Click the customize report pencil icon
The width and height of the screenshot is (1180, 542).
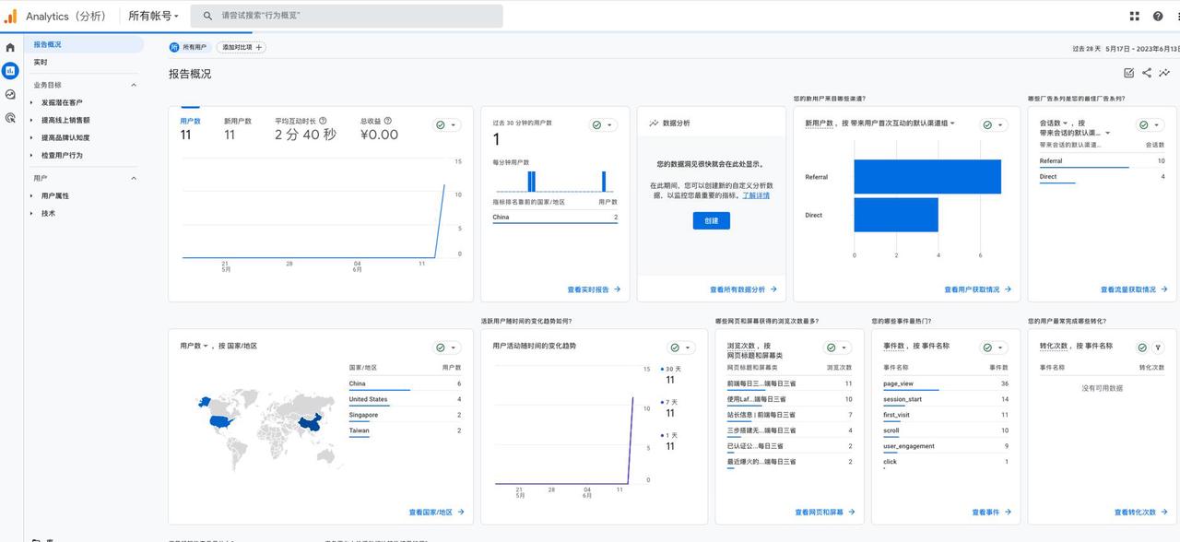[1129, 73]
